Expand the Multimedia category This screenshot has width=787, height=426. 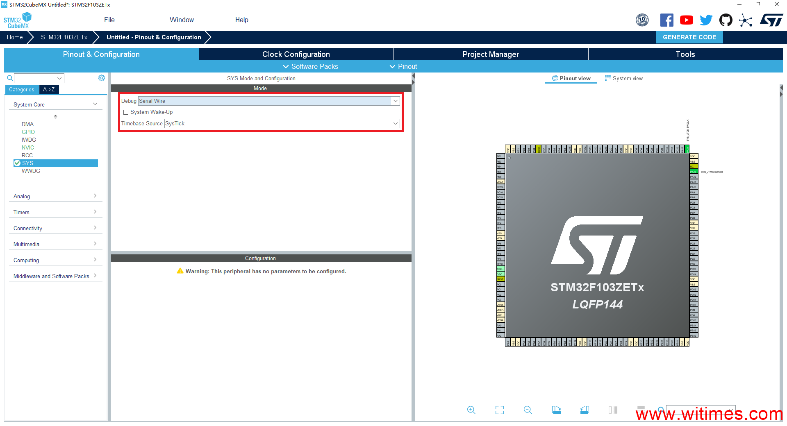(55, 244)
